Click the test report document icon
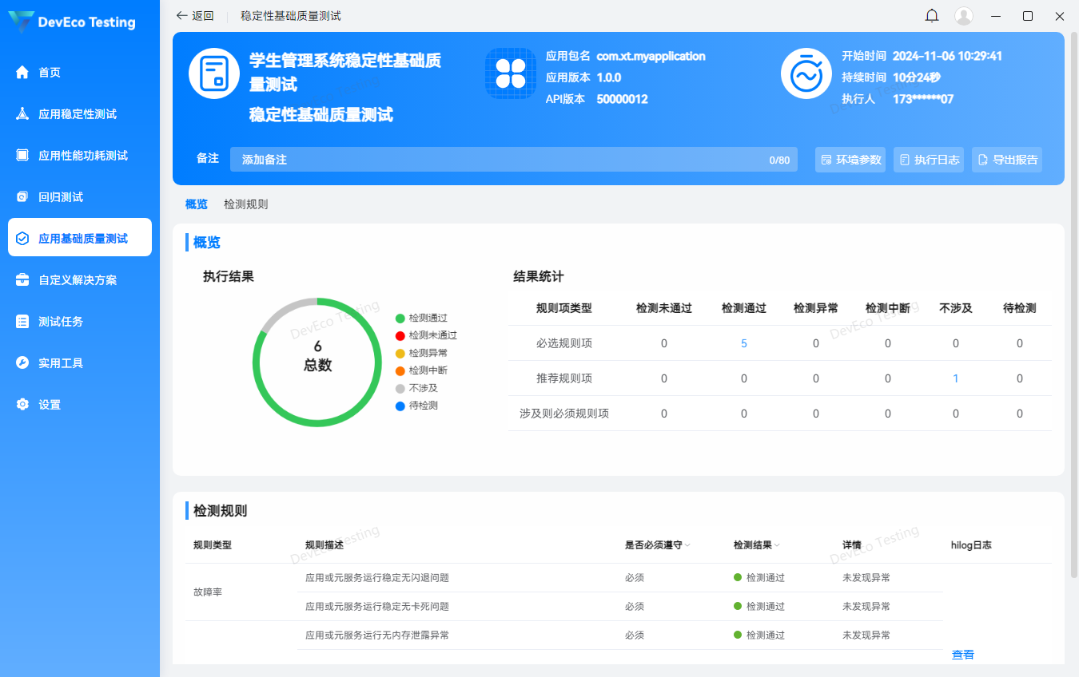The height and width of the screenshot is (677, 1079). pyautogui.click(x=214, y=73)
